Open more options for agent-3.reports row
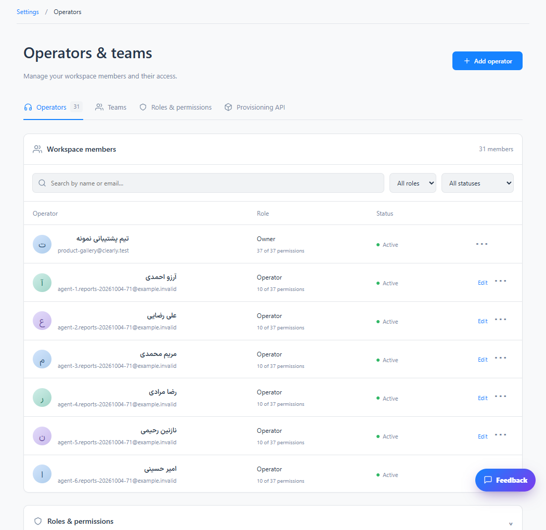Image resolution: width=546 pixels, height=530 pixels. click(x=500, y=358)
